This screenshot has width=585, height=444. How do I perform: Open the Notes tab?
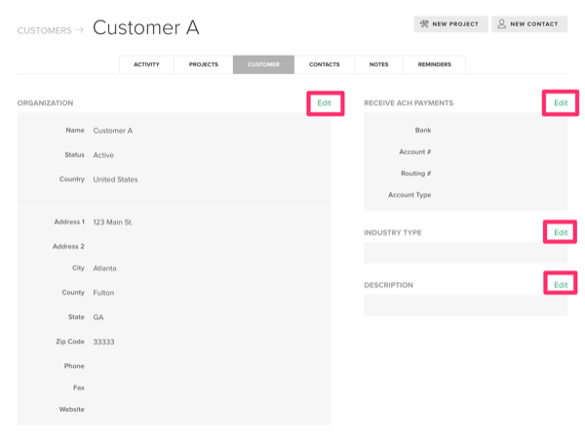(x=378, y=64)
